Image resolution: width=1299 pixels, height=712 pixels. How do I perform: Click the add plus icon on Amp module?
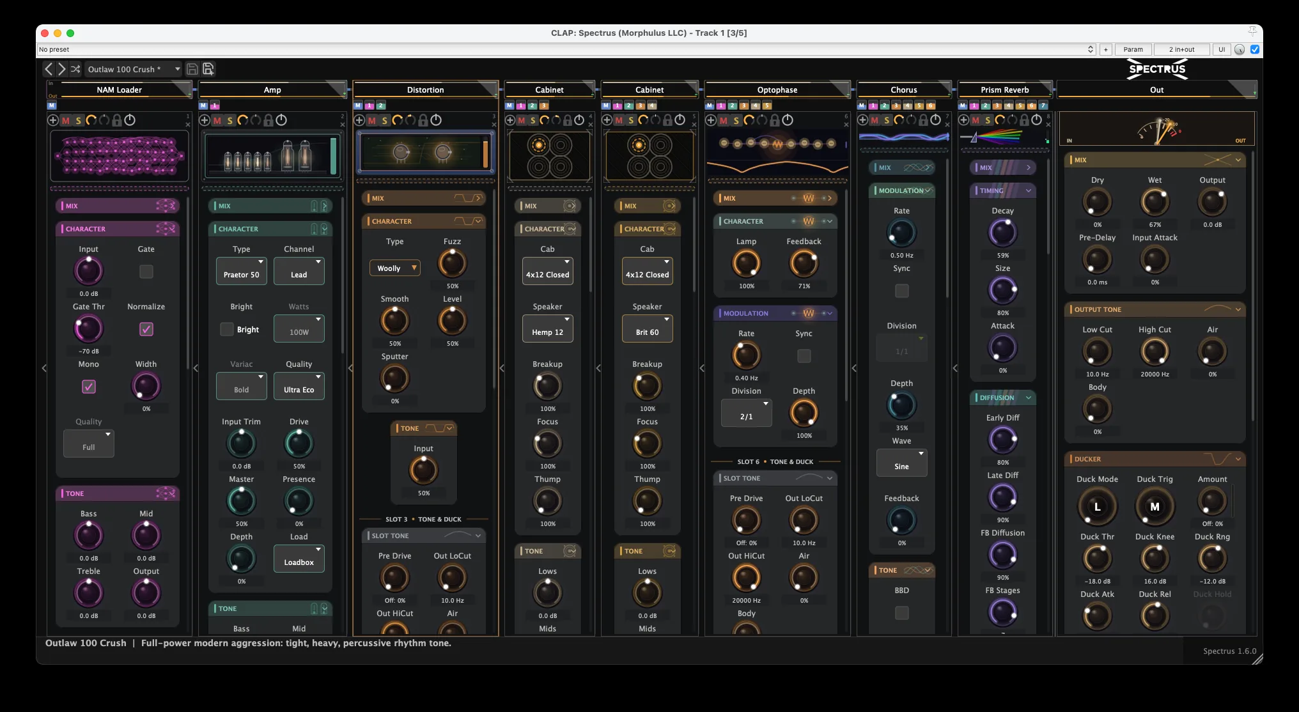pyautogui.click(x=205, y=120)
